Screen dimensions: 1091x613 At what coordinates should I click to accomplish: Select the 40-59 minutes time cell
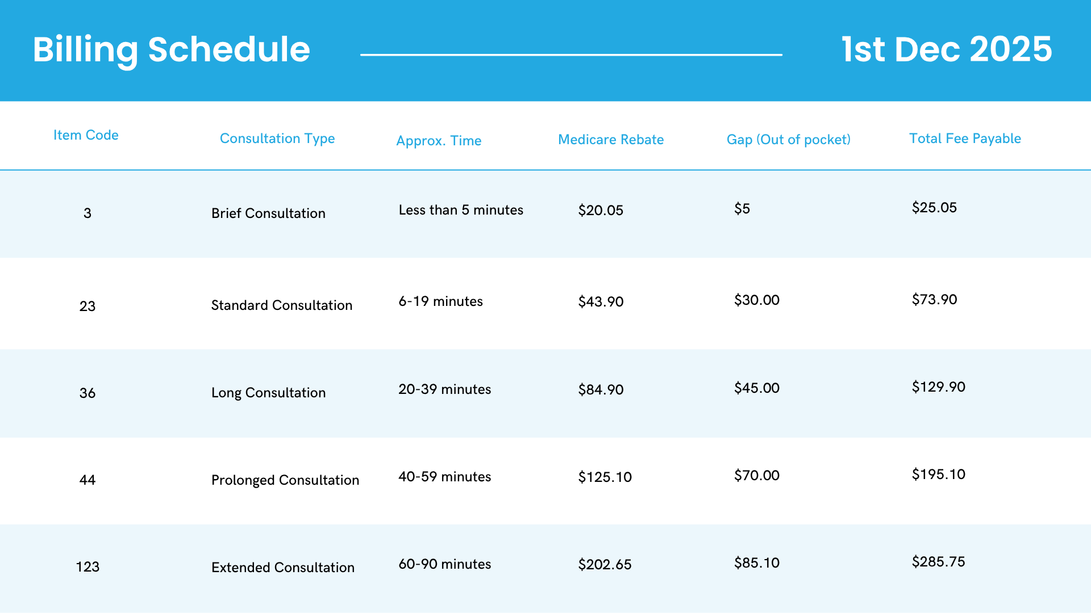pyautogui.click(x=444, y=477)
